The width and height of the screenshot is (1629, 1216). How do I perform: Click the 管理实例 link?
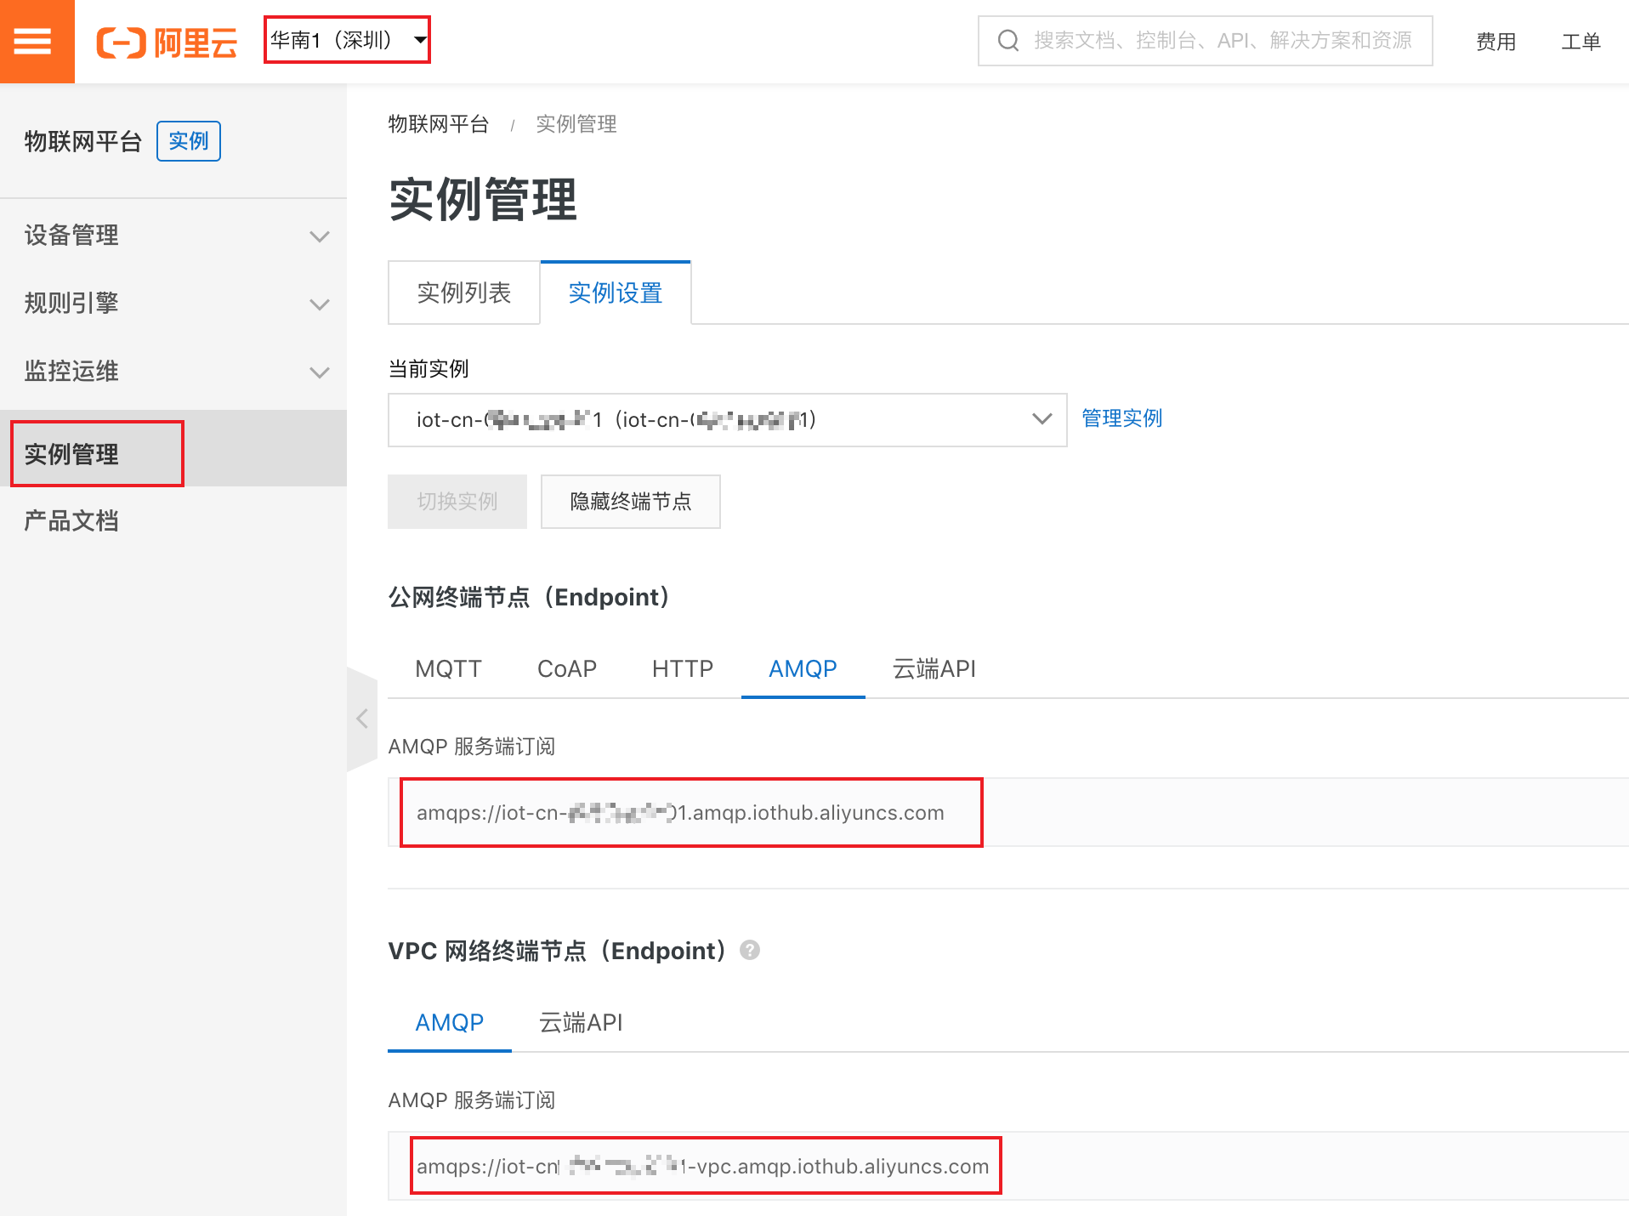click(1121, 418)
